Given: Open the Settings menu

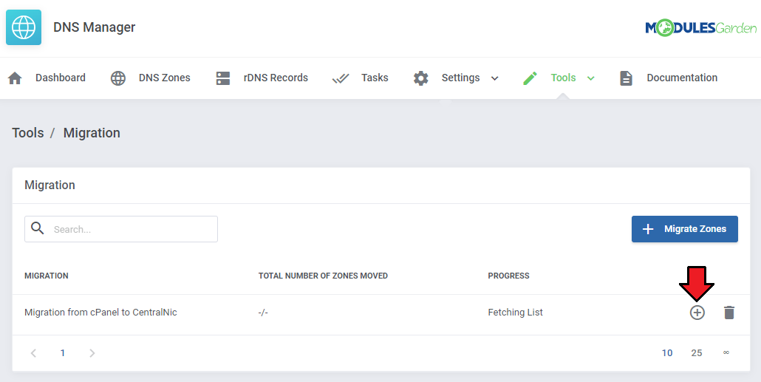Looking at the screenshot, I should (x=460, y=78).
